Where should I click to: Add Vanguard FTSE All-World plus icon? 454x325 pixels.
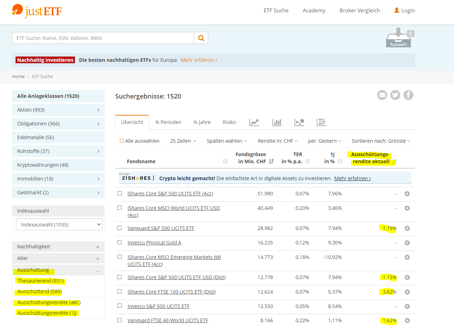point(407,321)
